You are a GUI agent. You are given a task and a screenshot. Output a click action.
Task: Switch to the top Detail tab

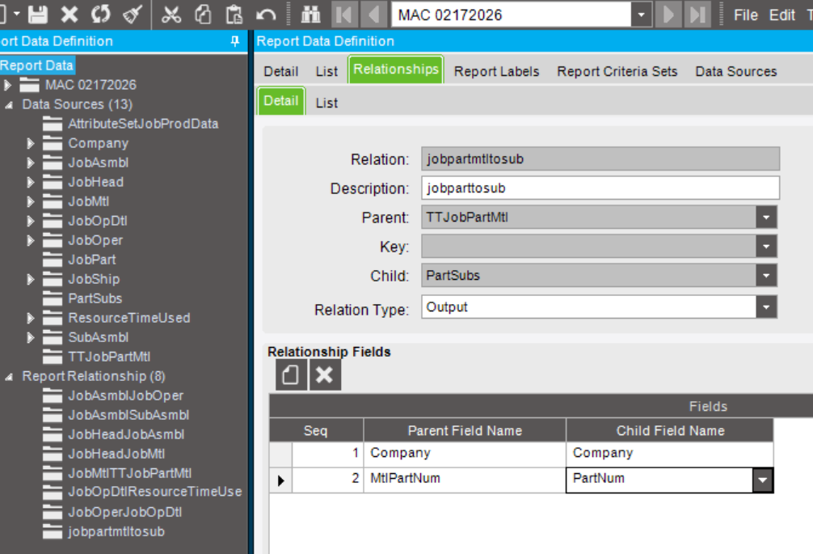tap(281, 71)
